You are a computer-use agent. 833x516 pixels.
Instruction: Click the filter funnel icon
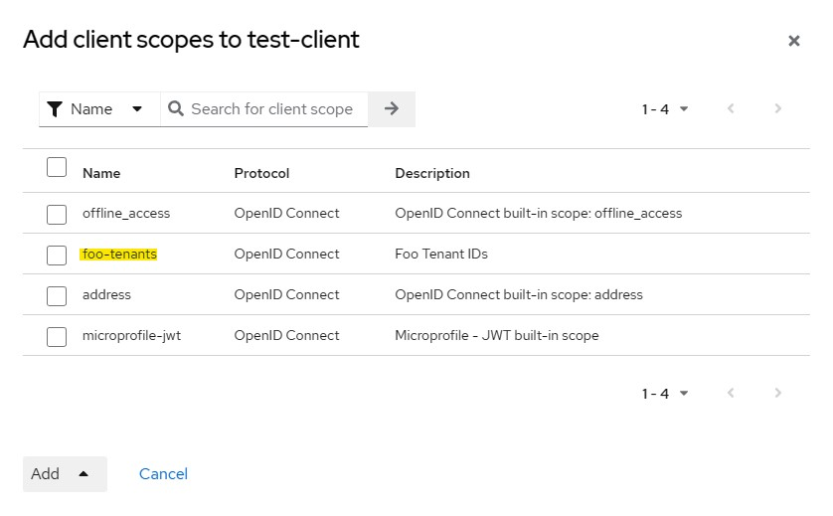click(55, 108)
